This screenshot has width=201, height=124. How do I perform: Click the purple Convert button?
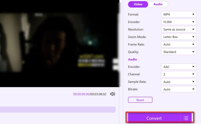click(154, 118)
